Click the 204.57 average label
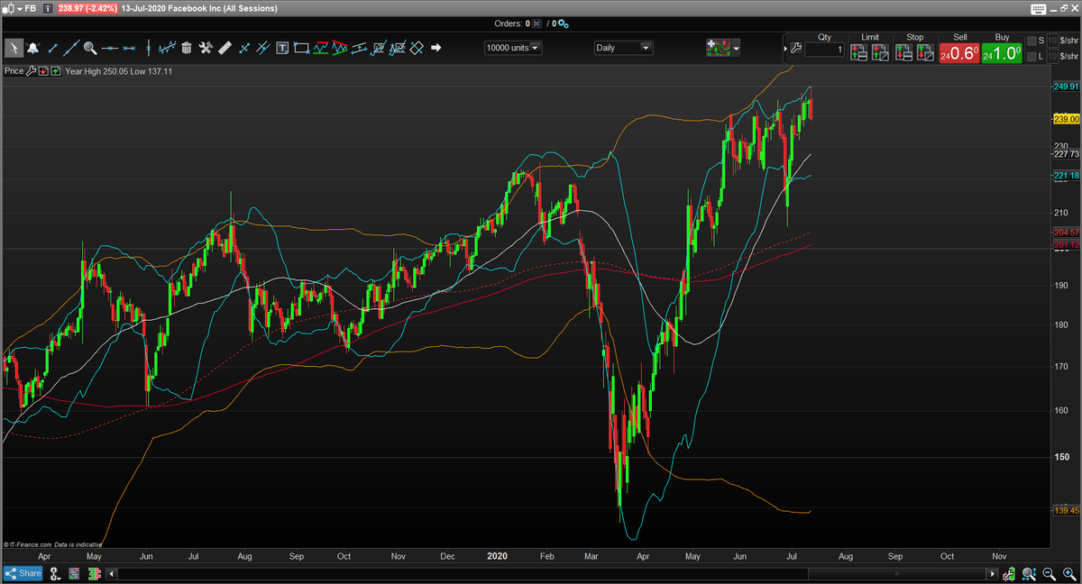 [1066, 233]
